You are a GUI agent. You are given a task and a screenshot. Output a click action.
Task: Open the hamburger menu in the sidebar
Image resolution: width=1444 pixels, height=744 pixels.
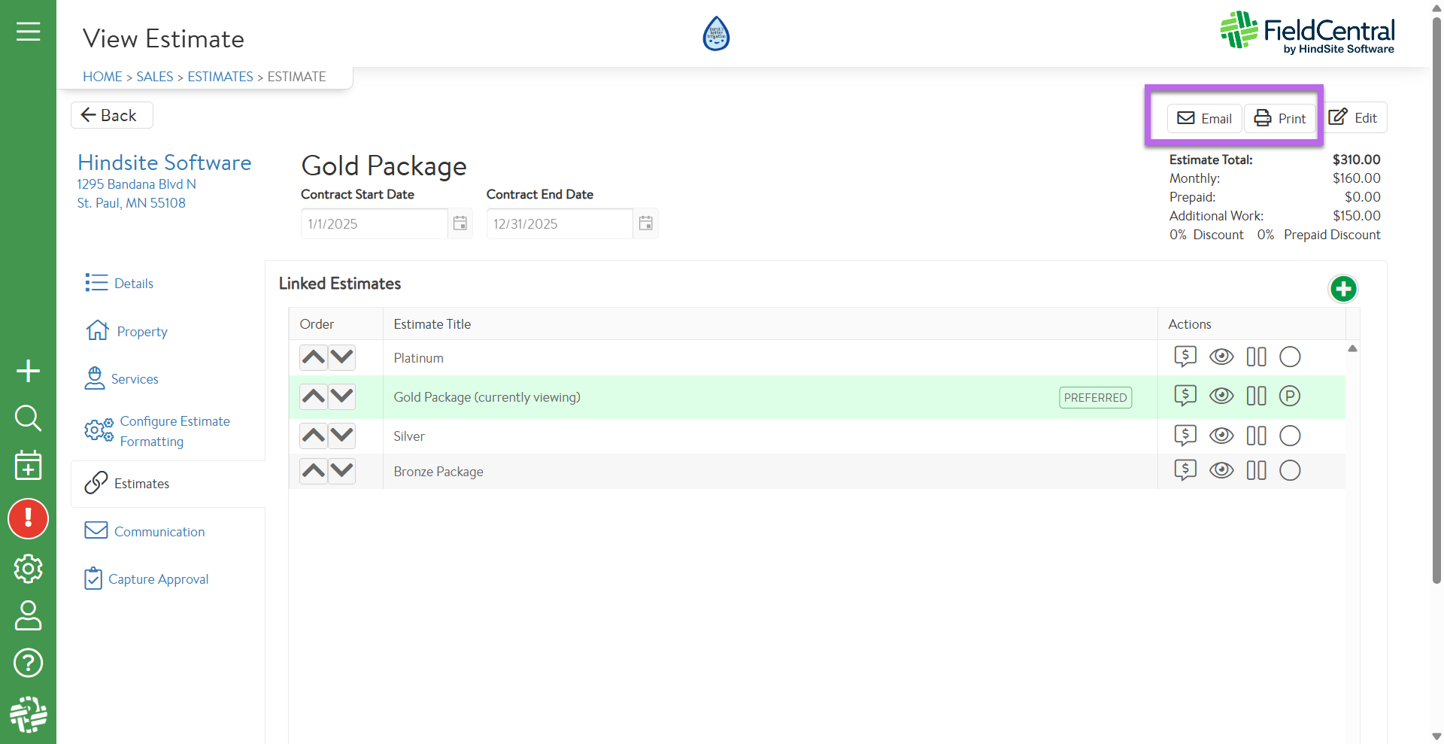[28, 32]
